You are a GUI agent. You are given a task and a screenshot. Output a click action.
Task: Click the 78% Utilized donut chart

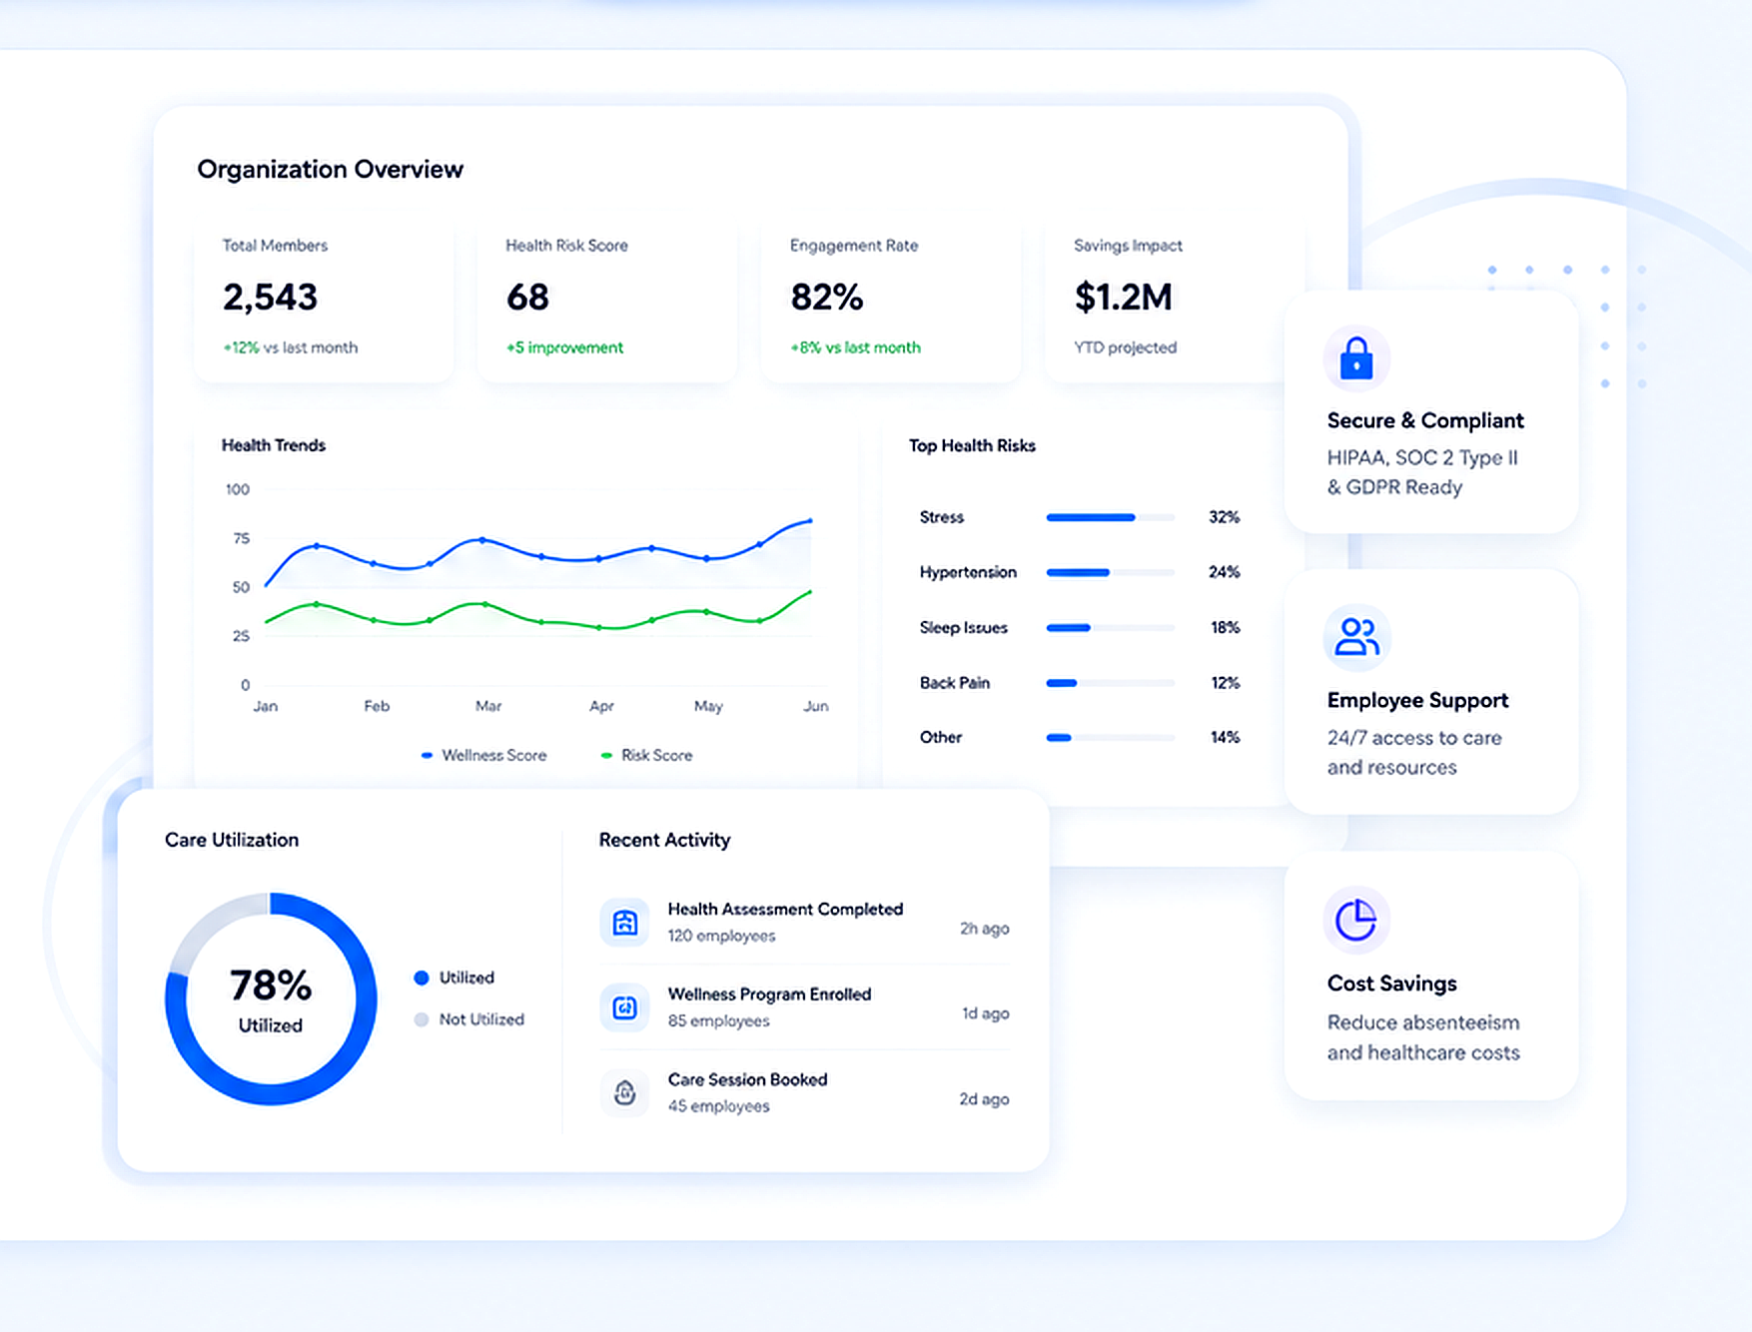pyautogui.click(x=271, y=999)
